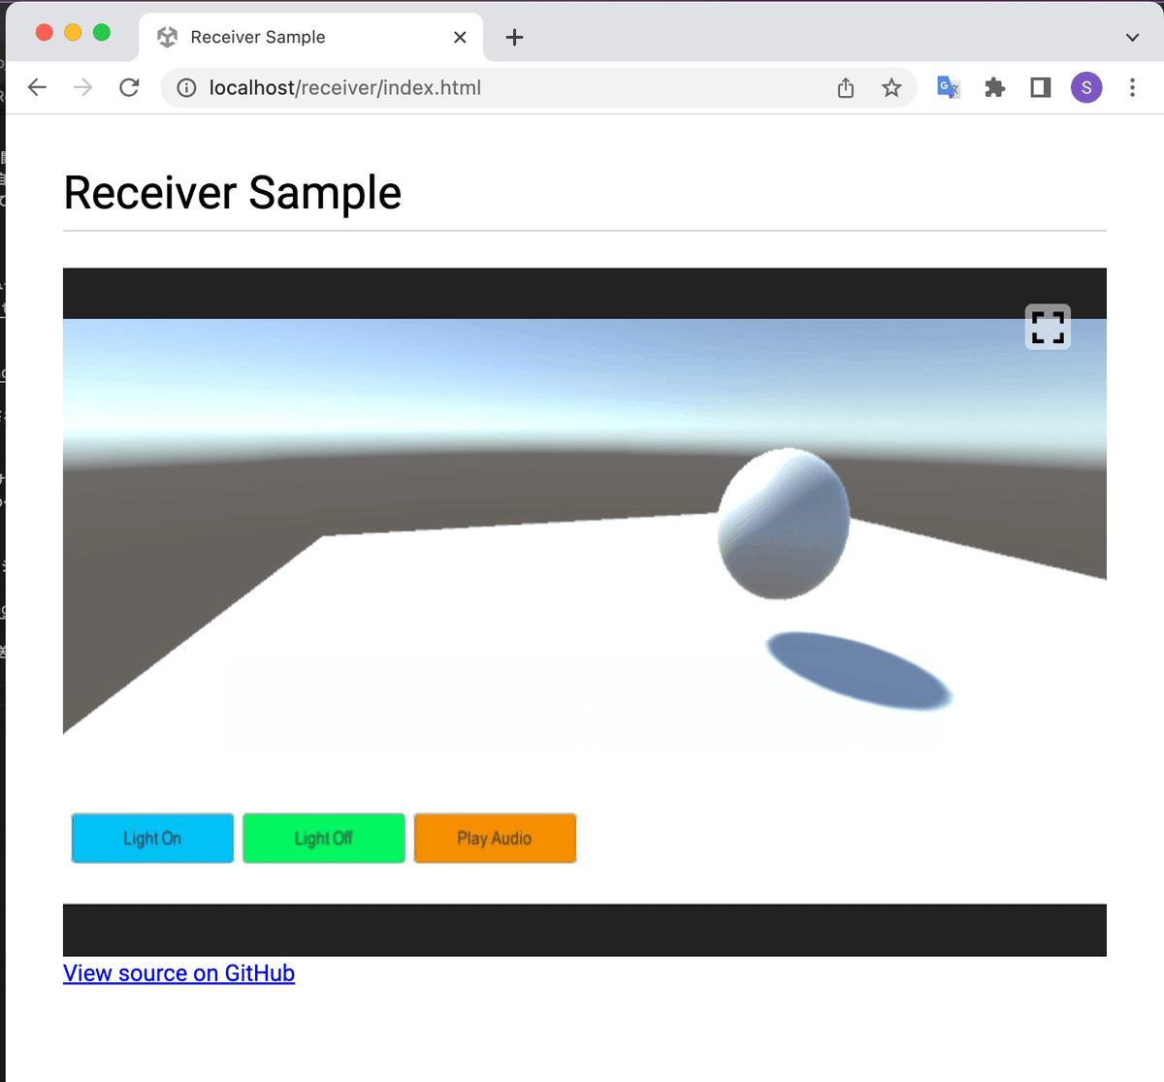1164x1082 pixels.
Task: Click the Receiver Sample page heading
Action: [x=232, y=192]
